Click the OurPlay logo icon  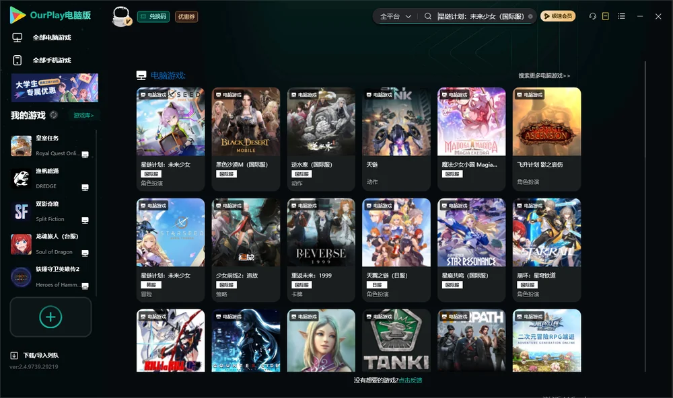[18, 15]
